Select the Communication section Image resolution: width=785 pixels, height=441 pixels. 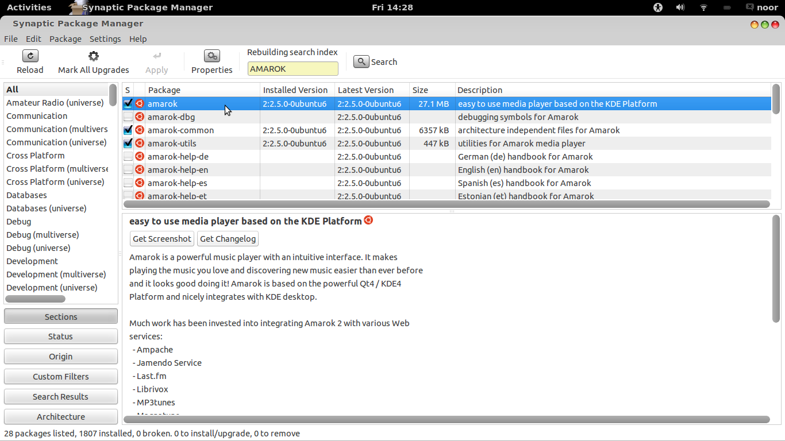tap(56, 116)
